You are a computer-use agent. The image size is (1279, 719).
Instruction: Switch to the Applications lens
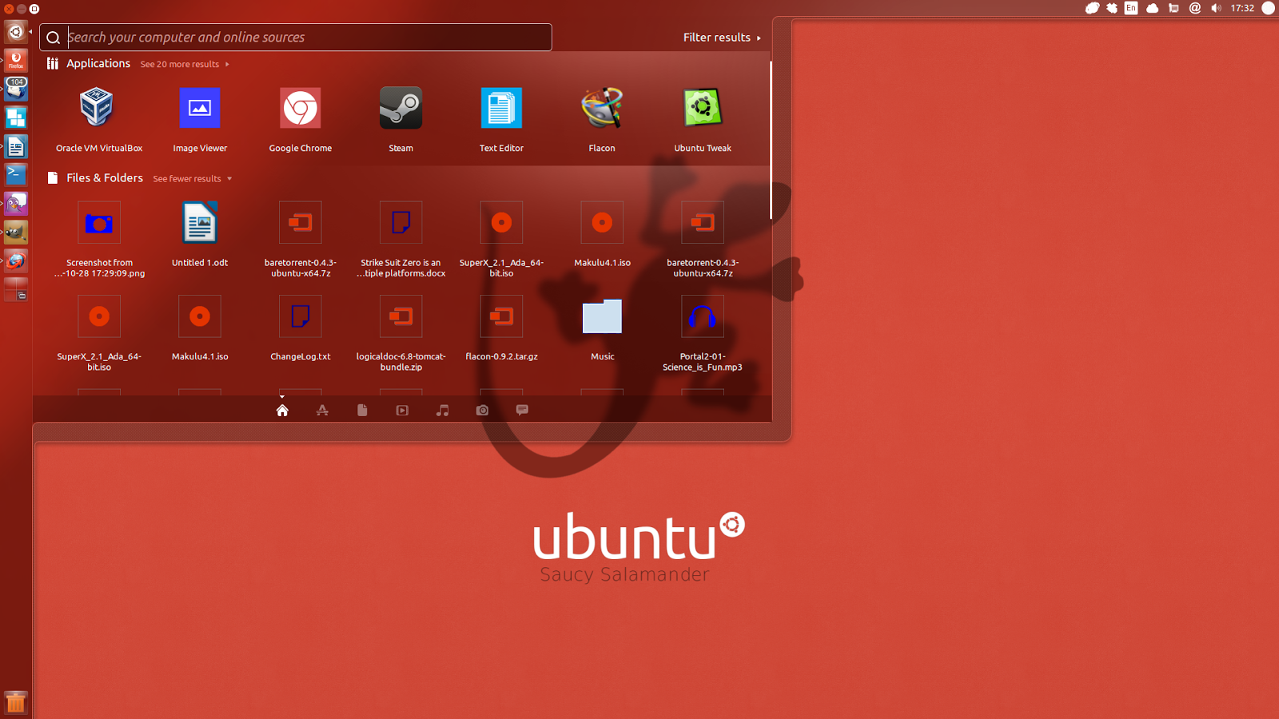[x=322, y=410]
